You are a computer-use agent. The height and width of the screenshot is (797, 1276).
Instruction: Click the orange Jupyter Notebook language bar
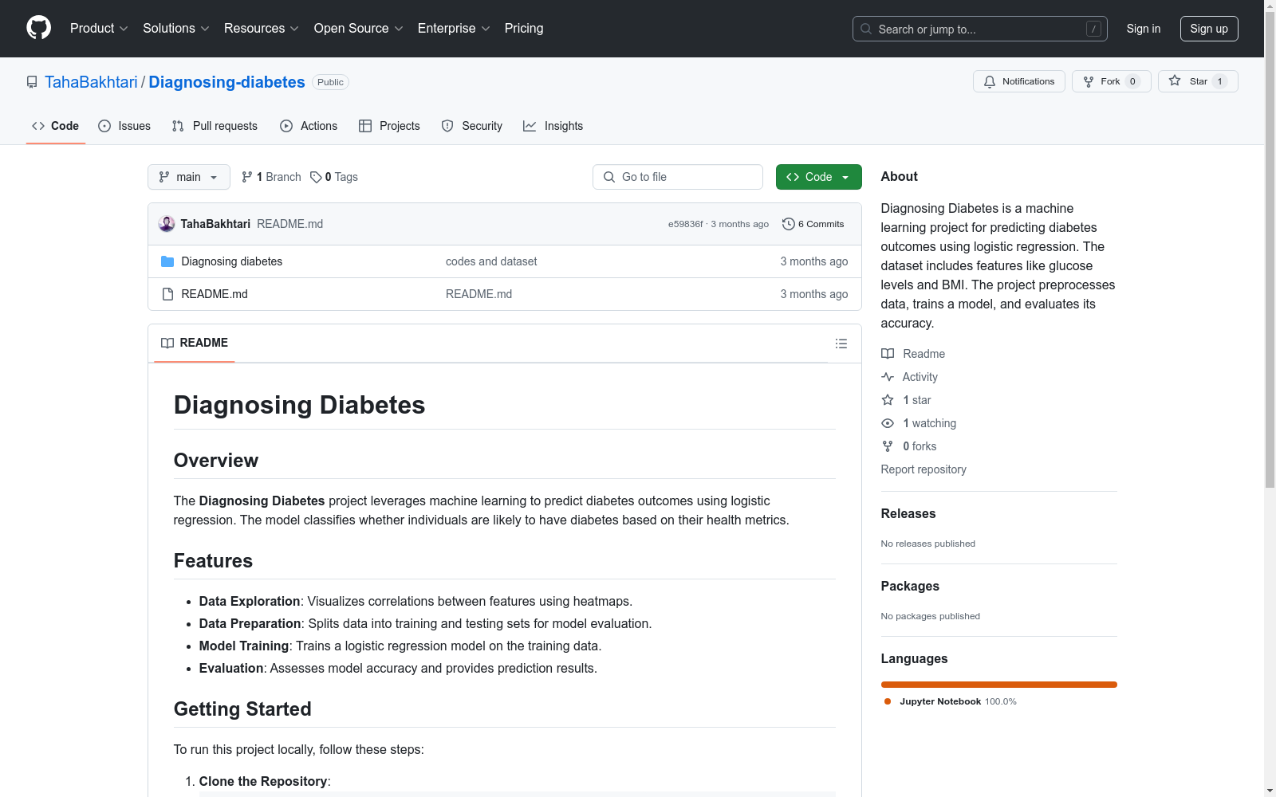998,685
